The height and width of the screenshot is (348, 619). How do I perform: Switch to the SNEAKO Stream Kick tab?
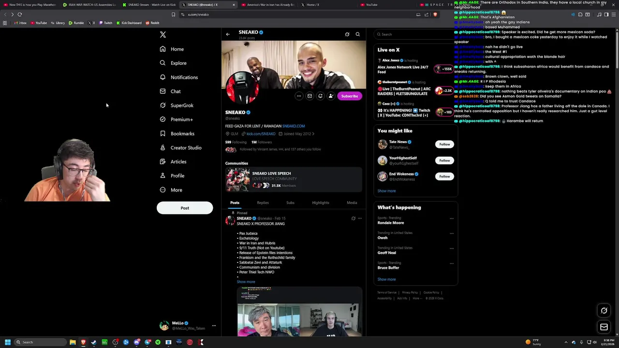(x=149, y=5)
